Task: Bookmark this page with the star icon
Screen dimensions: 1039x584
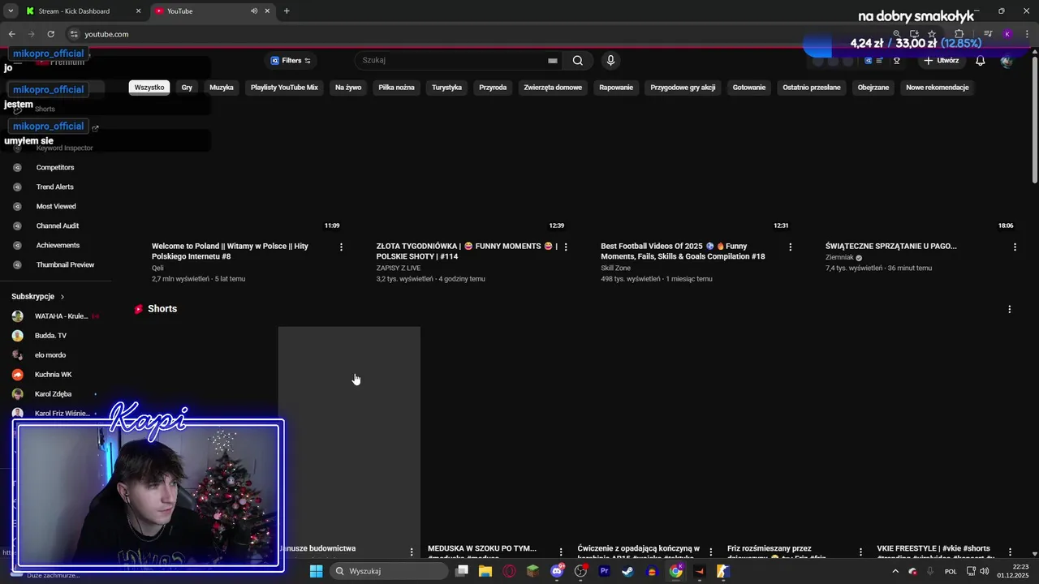Action: click(x=932, y=34)
